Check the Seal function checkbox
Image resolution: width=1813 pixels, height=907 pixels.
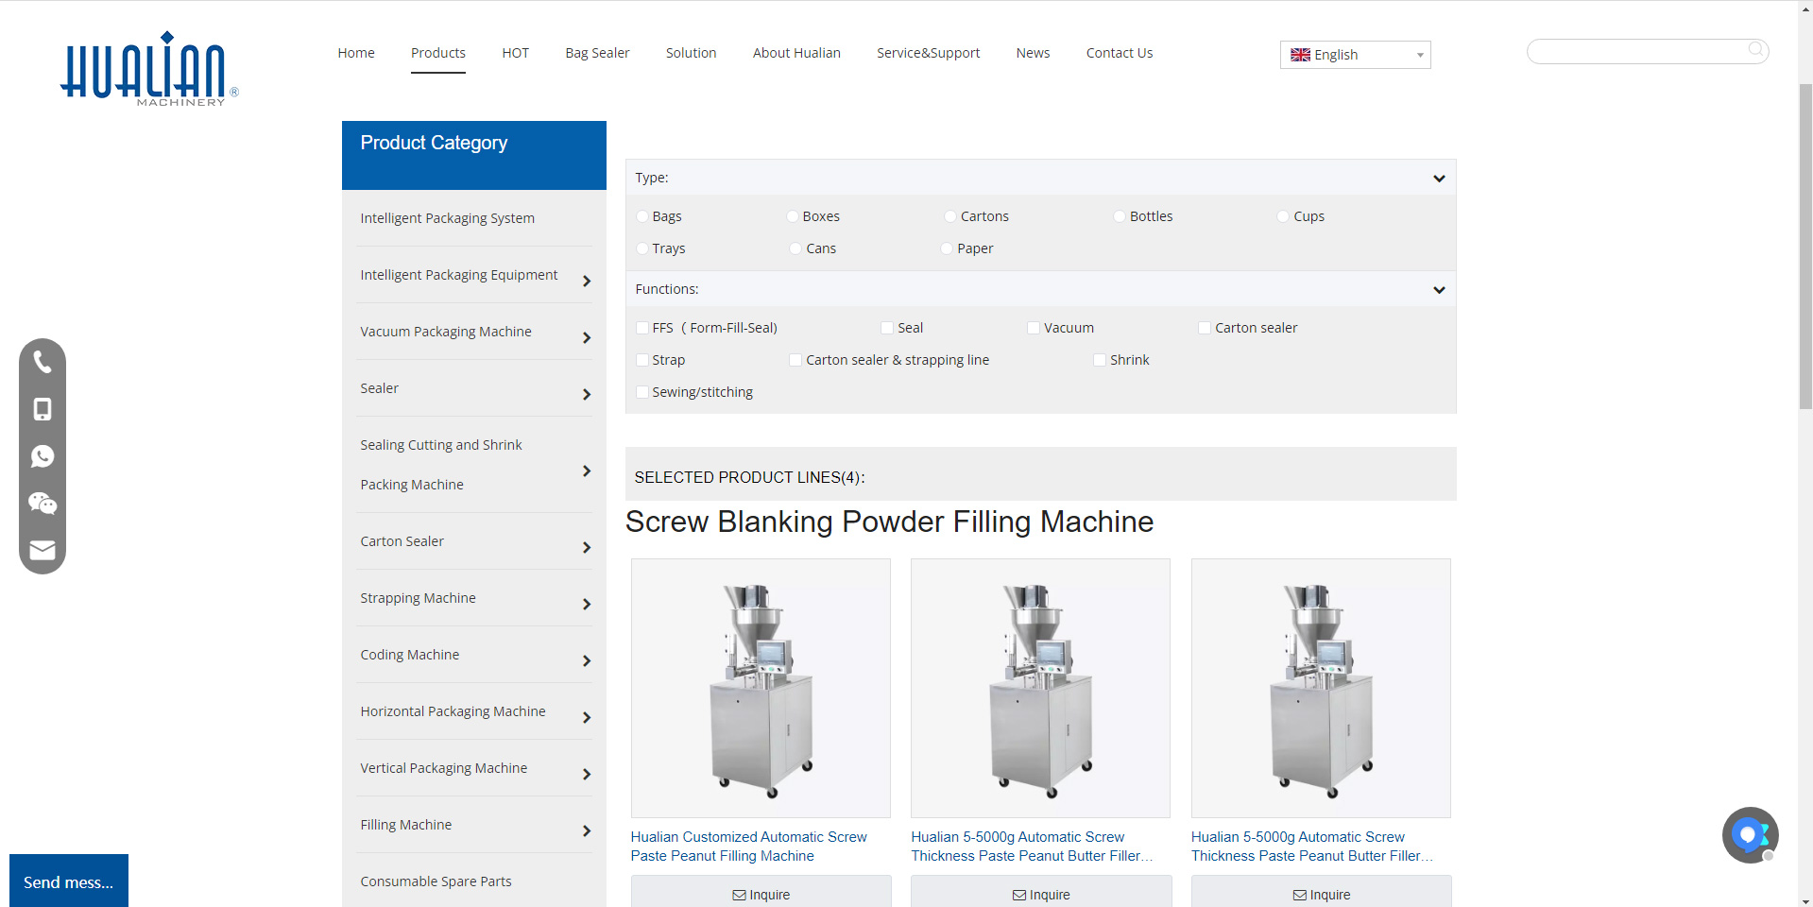click(887, 328)
